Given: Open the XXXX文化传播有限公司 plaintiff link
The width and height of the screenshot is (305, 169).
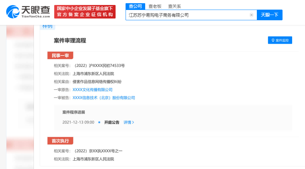Looking at the screenshot, I should tap(93, 90).
